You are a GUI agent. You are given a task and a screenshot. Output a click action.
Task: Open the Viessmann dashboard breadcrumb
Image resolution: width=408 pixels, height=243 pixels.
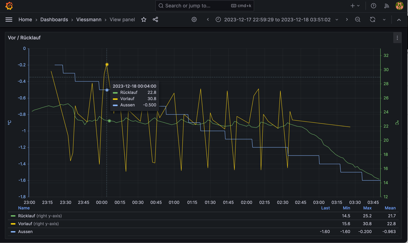(x=89, y=20)
